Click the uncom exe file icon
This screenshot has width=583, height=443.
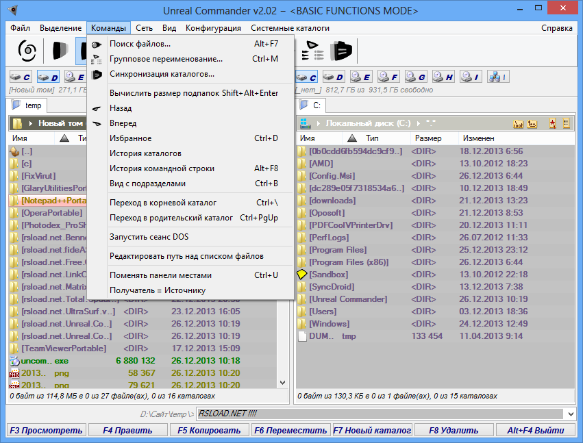click(14, 361)
